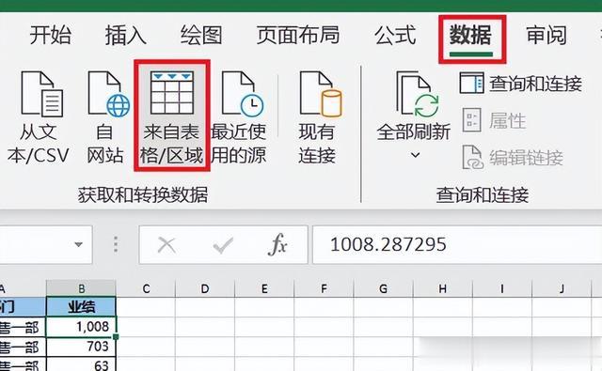Click the formula bar resize dots handle

click(x=116, y=244)
